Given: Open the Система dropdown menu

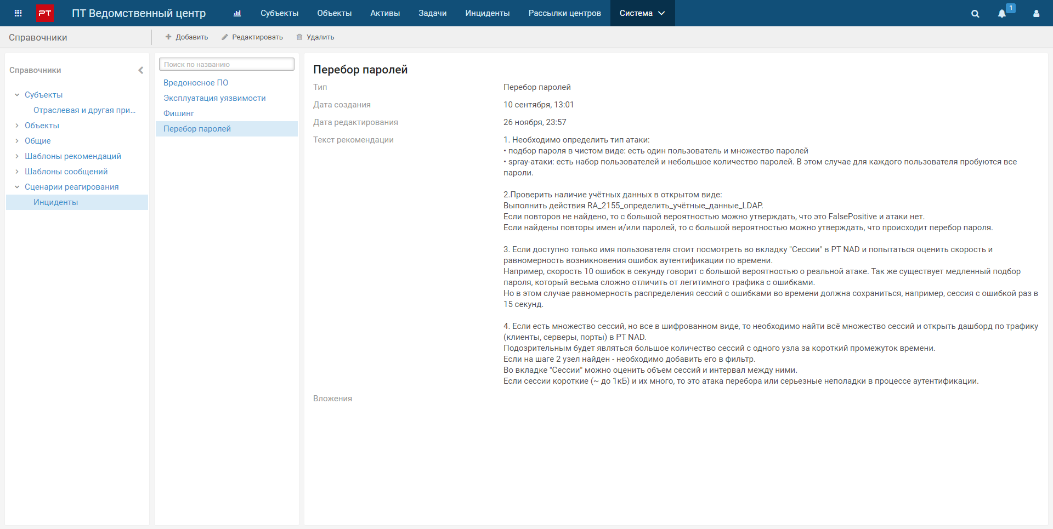Looking at the screenshot, I should 642,13.
